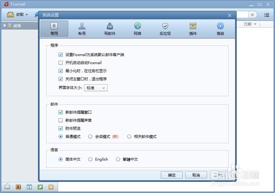This screenshot has height=193, width=275.
Task: Enable 新邮件提醒声音 checkbox
Action: 61,120
